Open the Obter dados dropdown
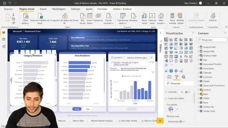This screenshot has width=228, height=128. pos(25,18)
